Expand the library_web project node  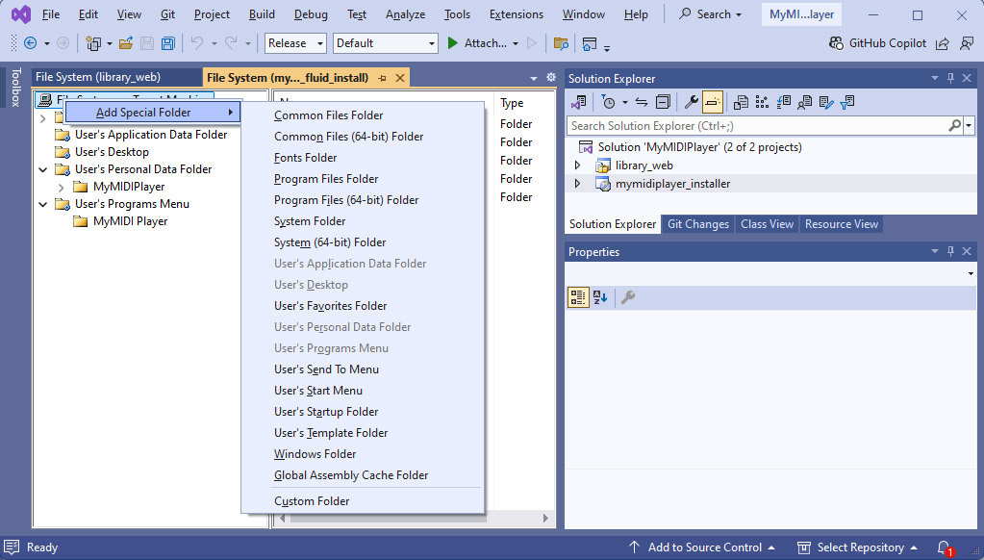pos(577,165)
